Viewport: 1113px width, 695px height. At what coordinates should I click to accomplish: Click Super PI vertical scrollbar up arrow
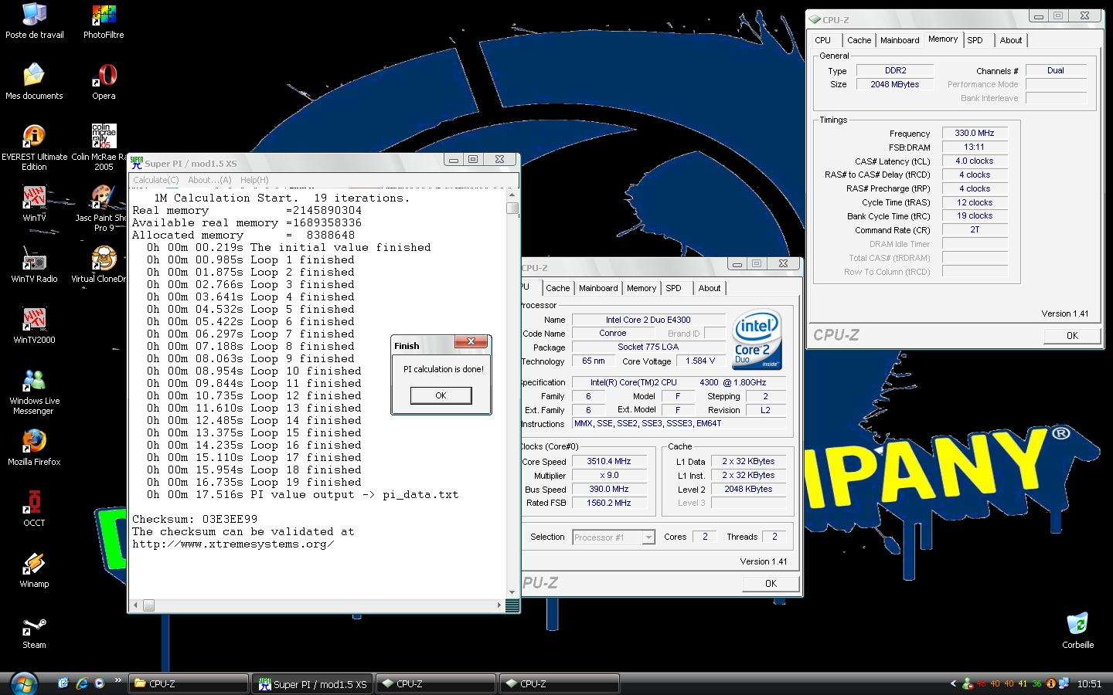click(512, 195)
